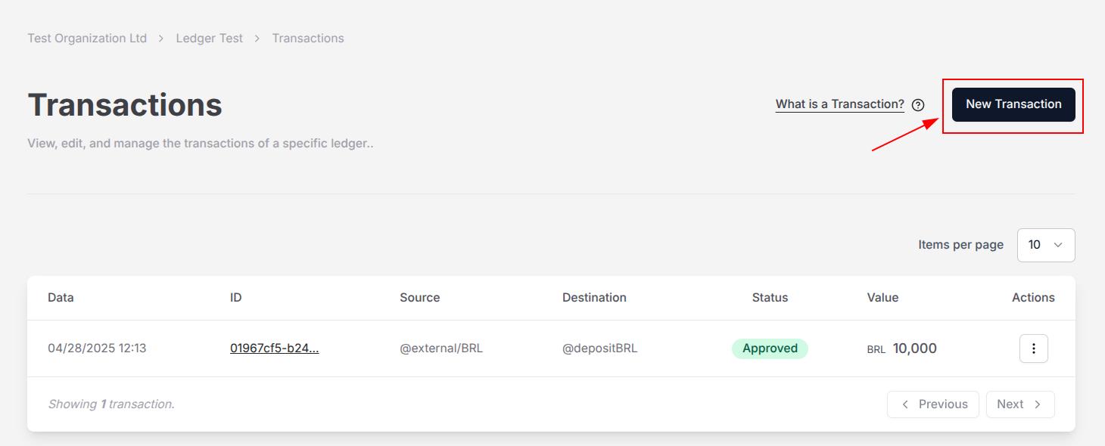The width and height of the screenshot is (1105, 446).
Task: Click the Destination column header
Action: pyautogui.click(x=594, y=298)
